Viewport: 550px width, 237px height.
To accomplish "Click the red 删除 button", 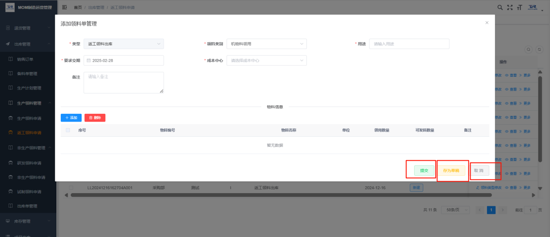I will tap(95, 118).
